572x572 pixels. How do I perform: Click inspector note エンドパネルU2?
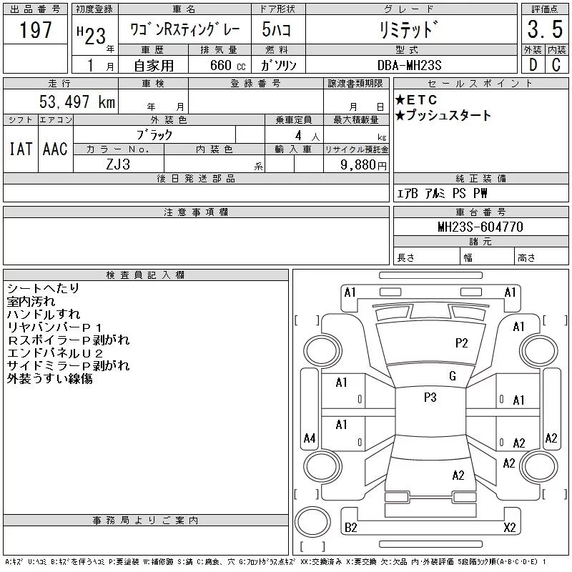(55, 352)
